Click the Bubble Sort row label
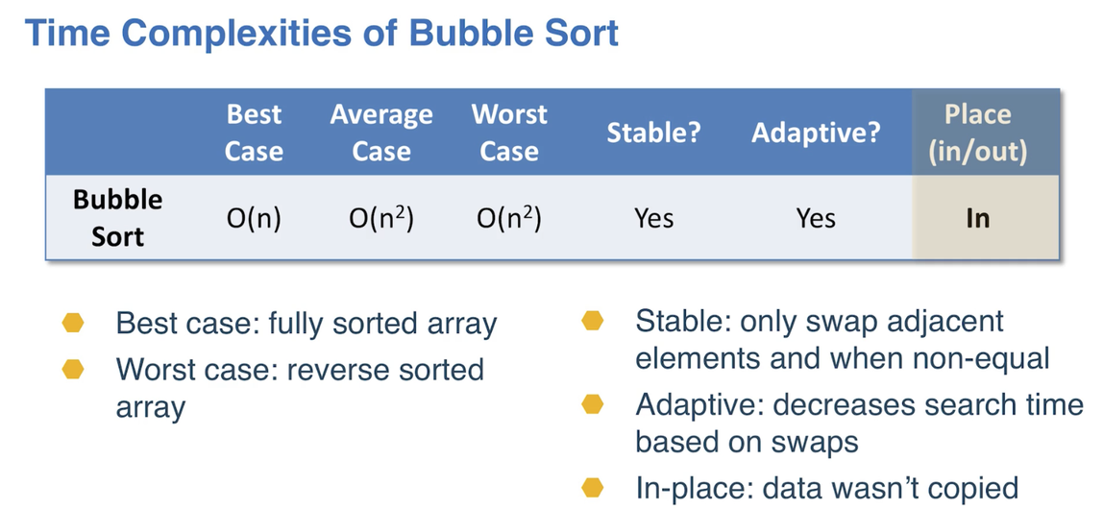 pos(117,218)
